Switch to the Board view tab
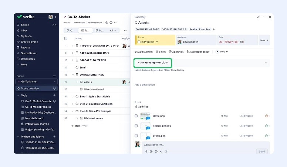Image resolution: width=287 pixels, height=167 pixels. 100,30
